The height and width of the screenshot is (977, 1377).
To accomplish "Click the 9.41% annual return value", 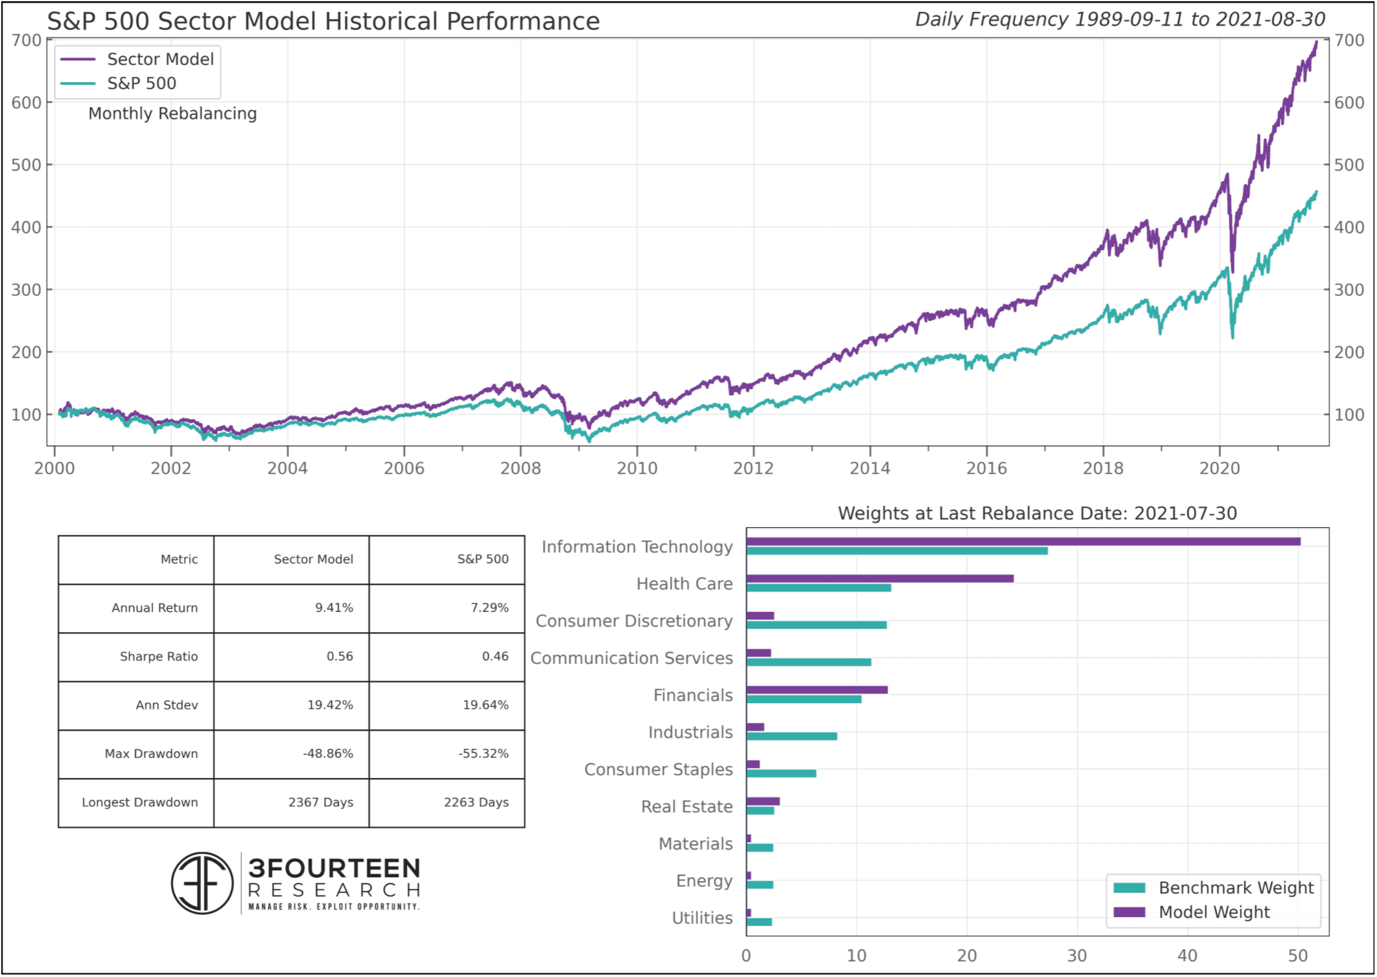I will (334, 608).
